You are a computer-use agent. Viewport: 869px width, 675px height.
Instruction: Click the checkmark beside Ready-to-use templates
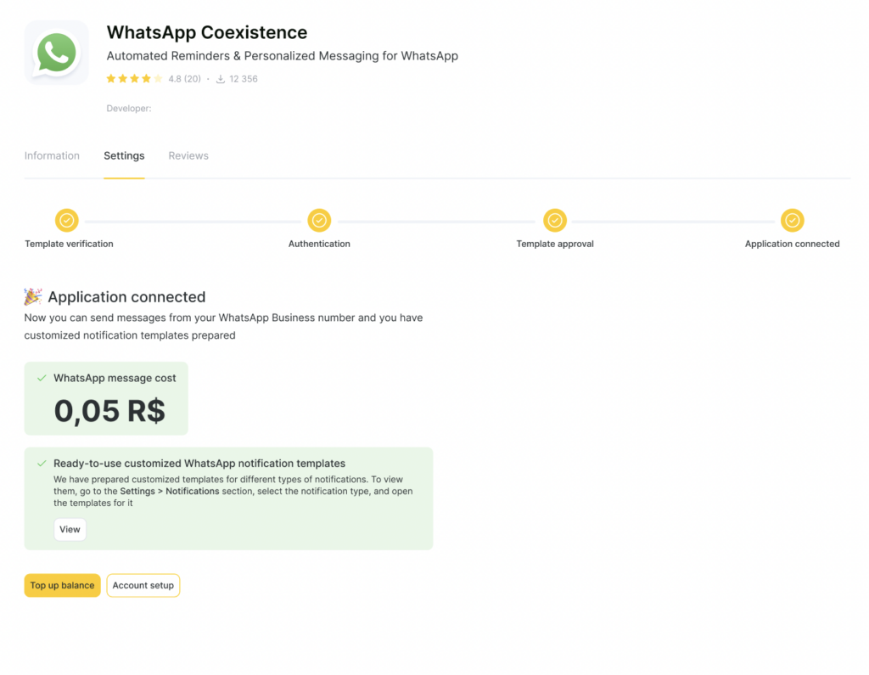(x=42, y=464)
